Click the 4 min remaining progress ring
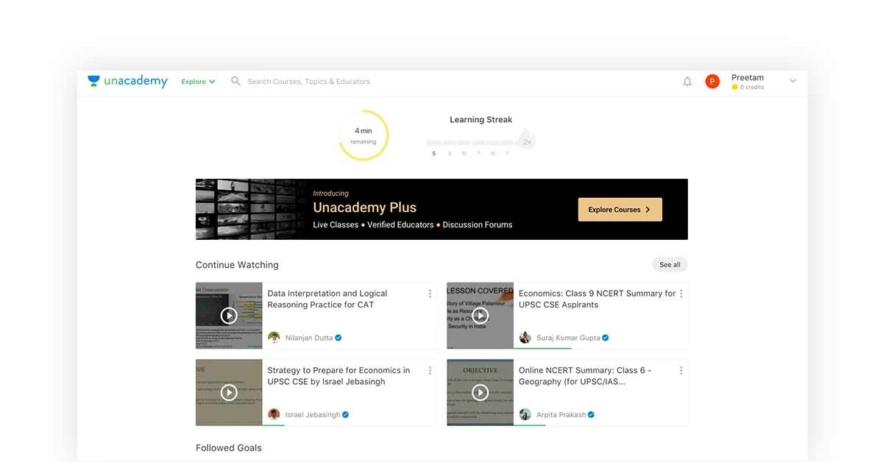Screen dimensions: 883x462 pyautogui.click(x=363, y=135)
